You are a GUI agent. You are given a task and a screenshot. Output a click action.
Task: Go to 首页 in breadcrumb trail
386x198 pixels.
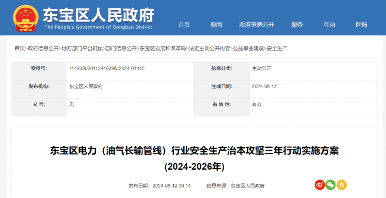[20, 49]
